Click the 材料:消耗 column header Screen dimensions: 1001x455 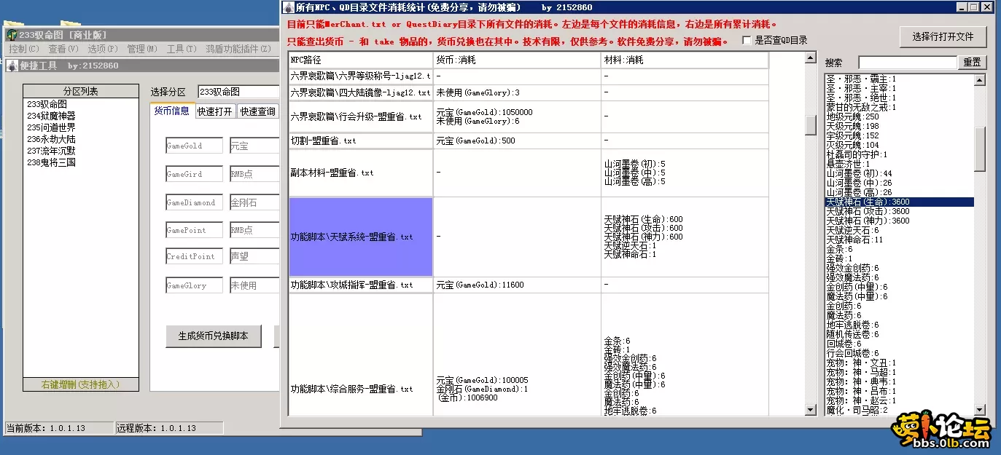click(685, 60)
